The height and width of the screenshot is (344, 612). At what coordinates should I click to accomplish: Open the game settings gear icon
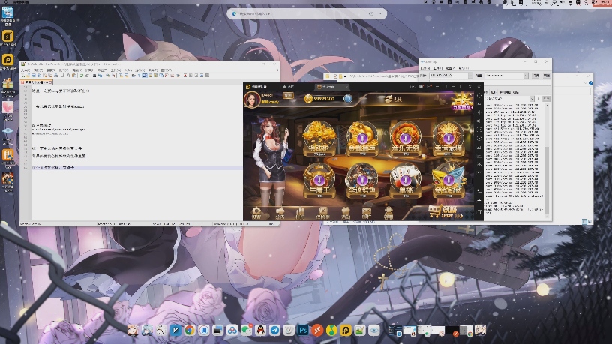(256, 214)
